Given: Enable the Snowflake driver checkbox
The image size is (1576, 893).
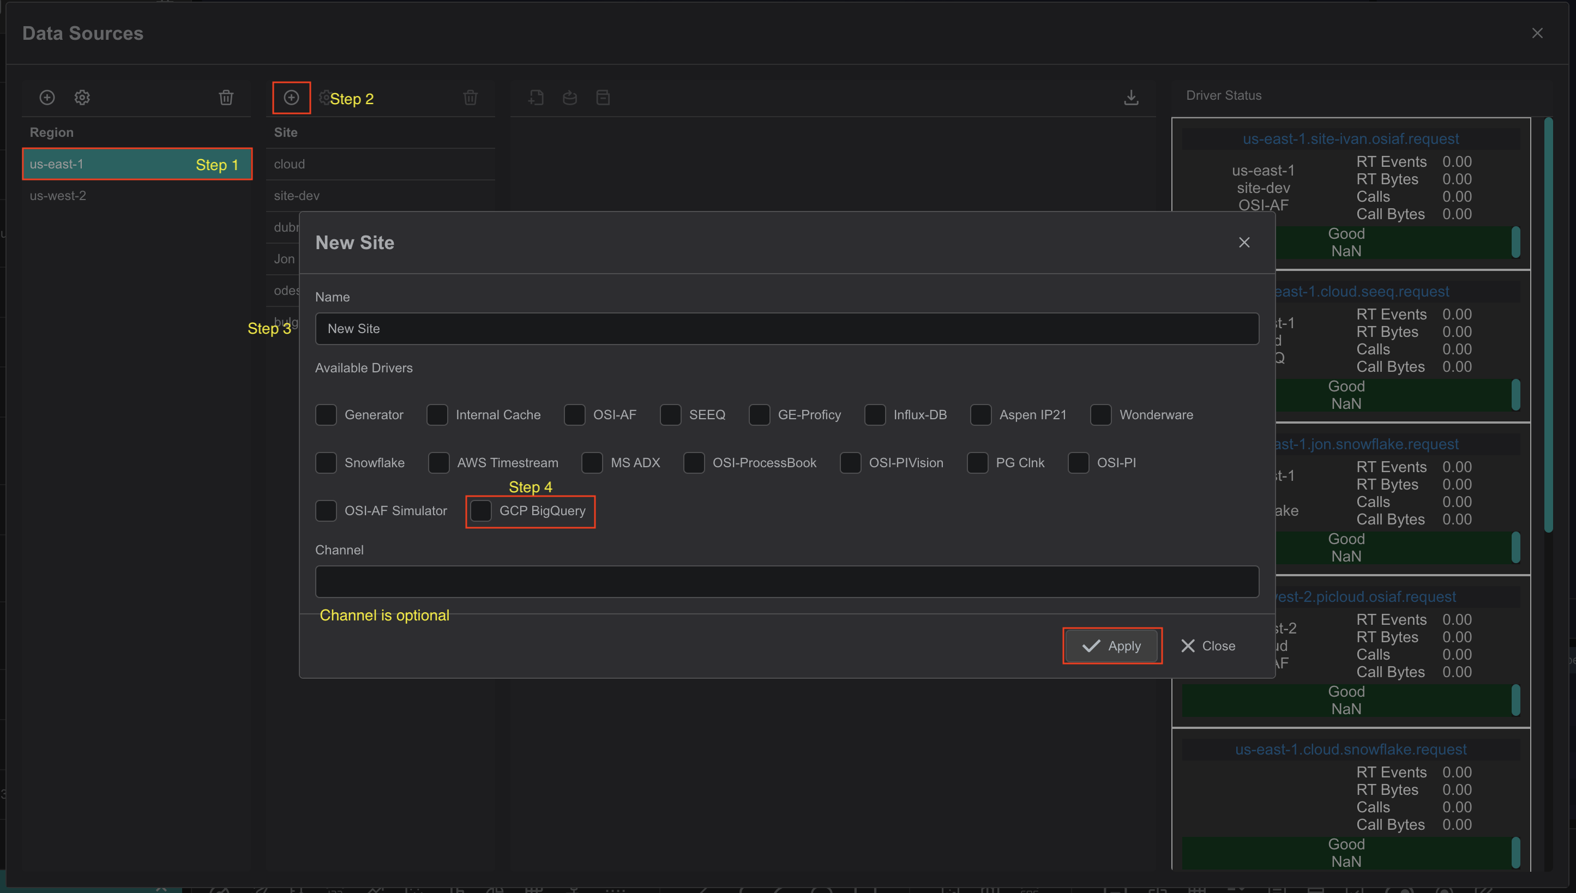Looking at the screenshot, I should pos(326,463).
